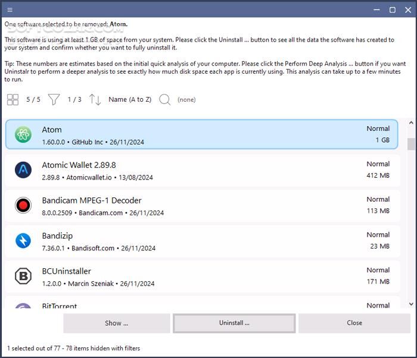Maximize the window
417x358 pixels.
[x=393, y=10]
